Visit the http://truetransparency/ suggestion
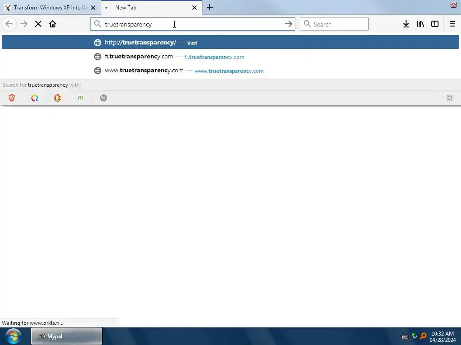Image resolution: width=461 pixels, height=345 pixels. (230, 43)
